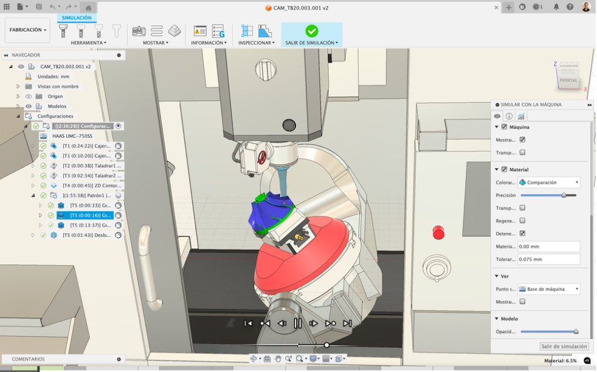Enable the Transp... checkbox under Máquina
This screenshot has width=597, height=372.
click(x=522, y=152)
